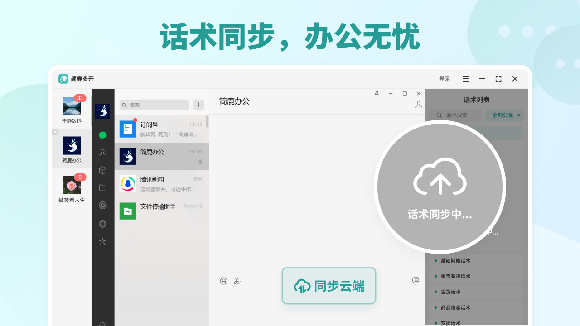580x326 pixels.
Task: Open the hamburger menu at top right
Action: (x=465, y=78)
